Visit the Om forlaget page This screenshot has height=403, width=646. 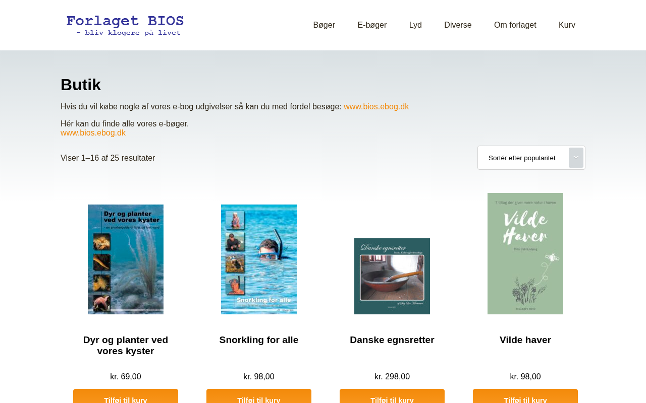click(515, 25)
